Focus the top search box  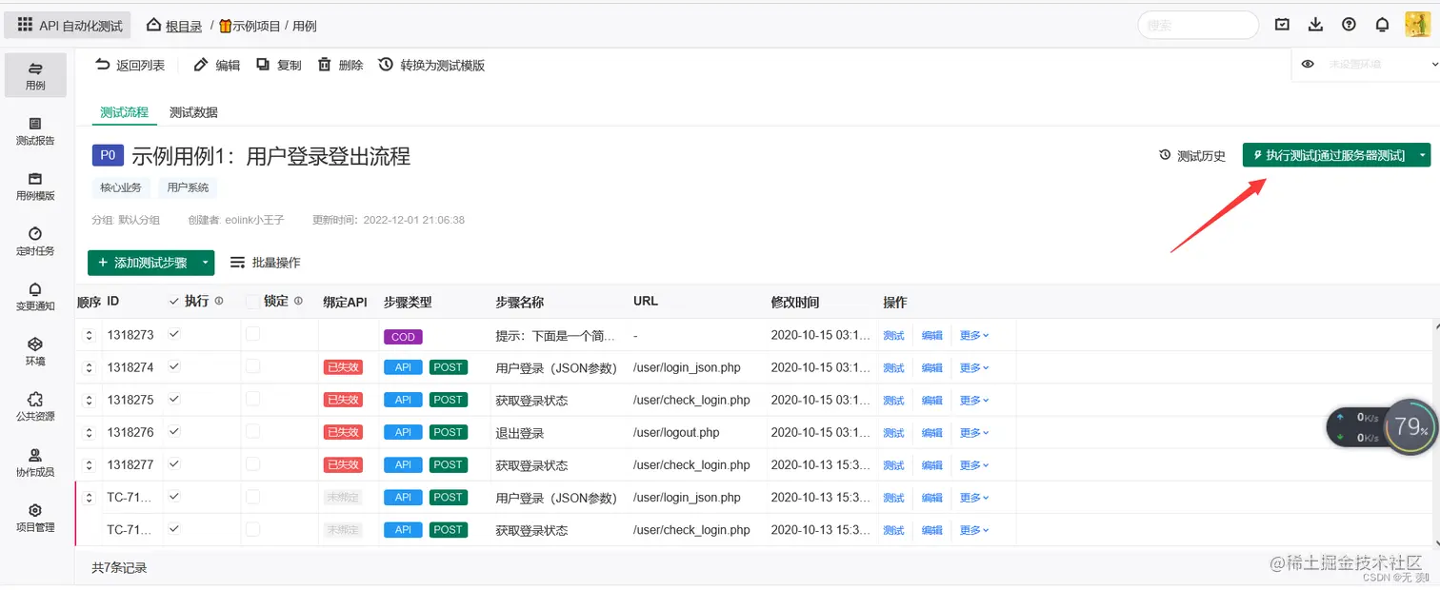1198,26
